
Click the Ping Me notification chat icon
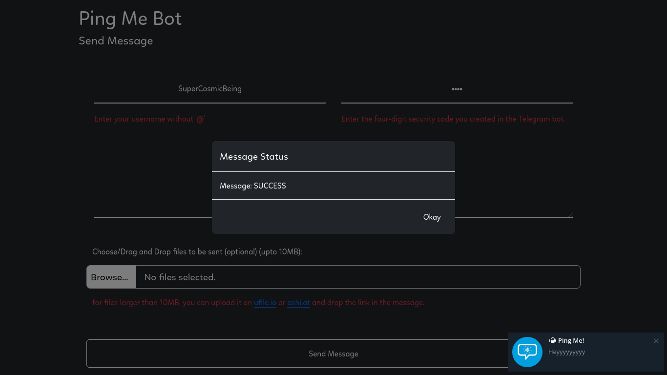pyautogui.click(x=527, y=352)
